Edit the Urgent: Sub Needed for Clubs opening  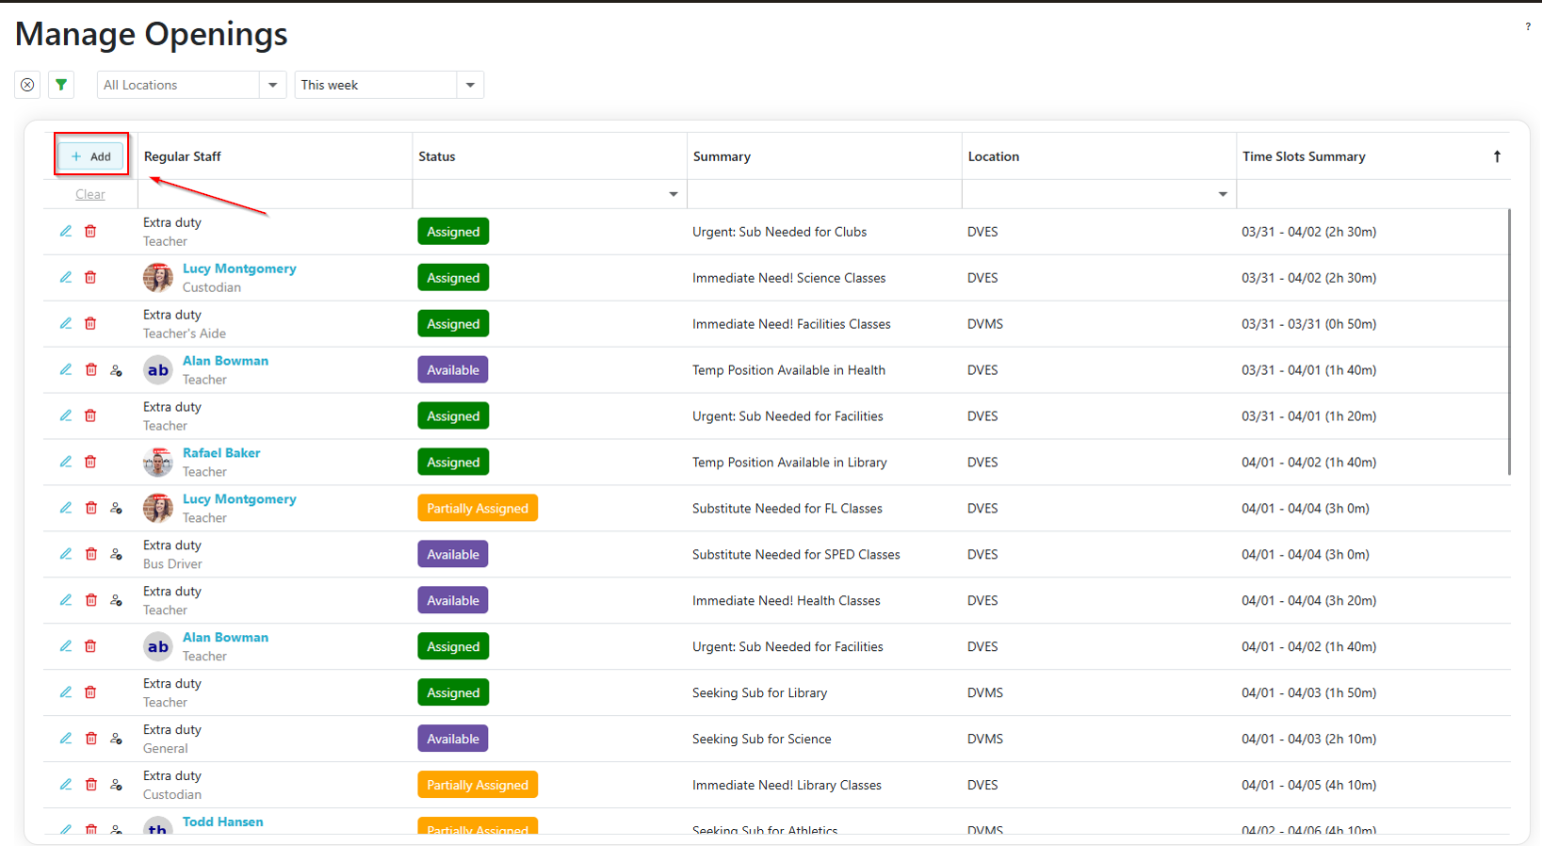pyautogui.click(x=66, y=232)
